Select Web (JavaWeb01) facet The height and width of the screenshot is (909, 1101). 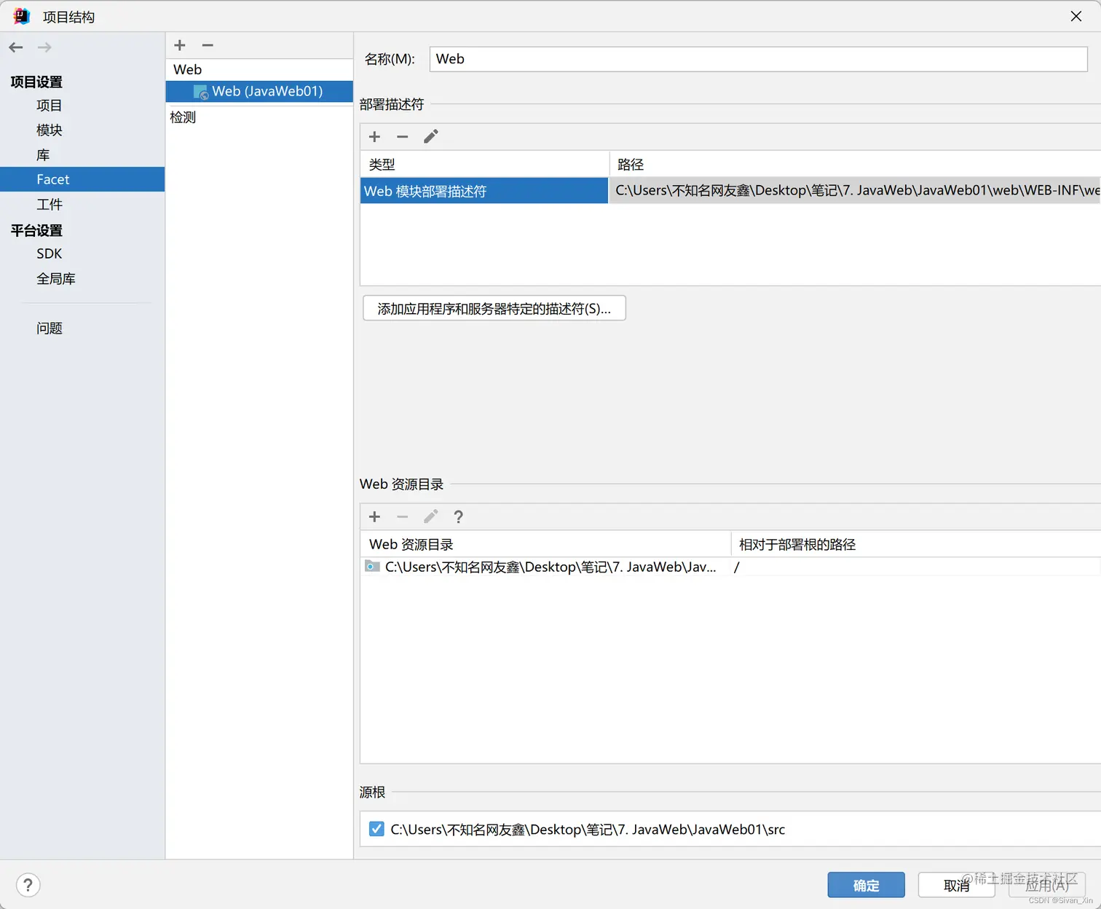(259, 92)
